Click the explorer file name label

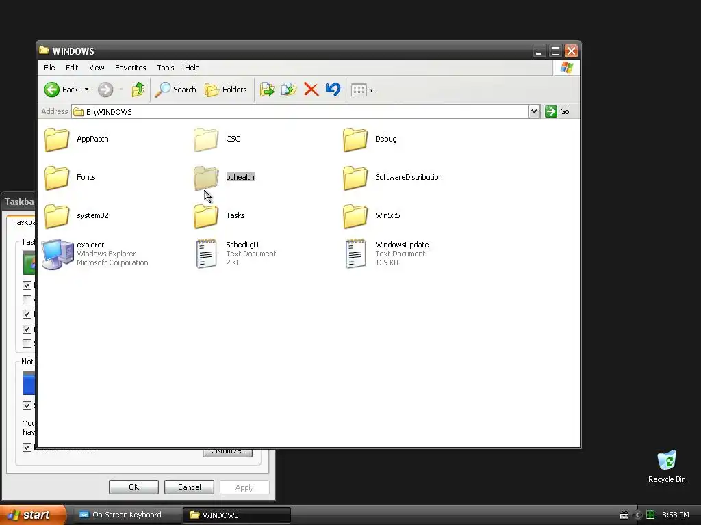(x=90, y=245)
